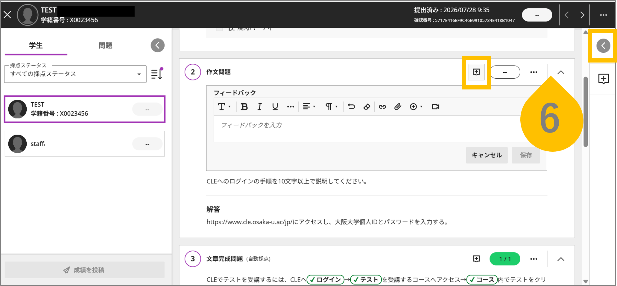The image size is (617, 286).
Task: Switch to the 問題 tab
Action: 105,45
